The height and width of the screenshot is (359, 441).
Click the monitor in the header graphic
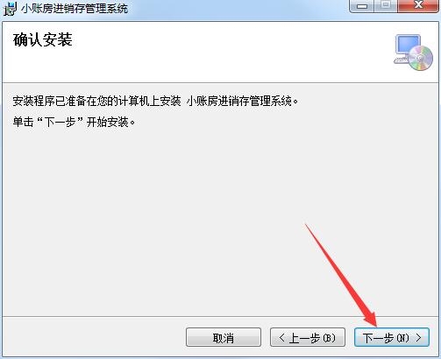coord(406,48)
